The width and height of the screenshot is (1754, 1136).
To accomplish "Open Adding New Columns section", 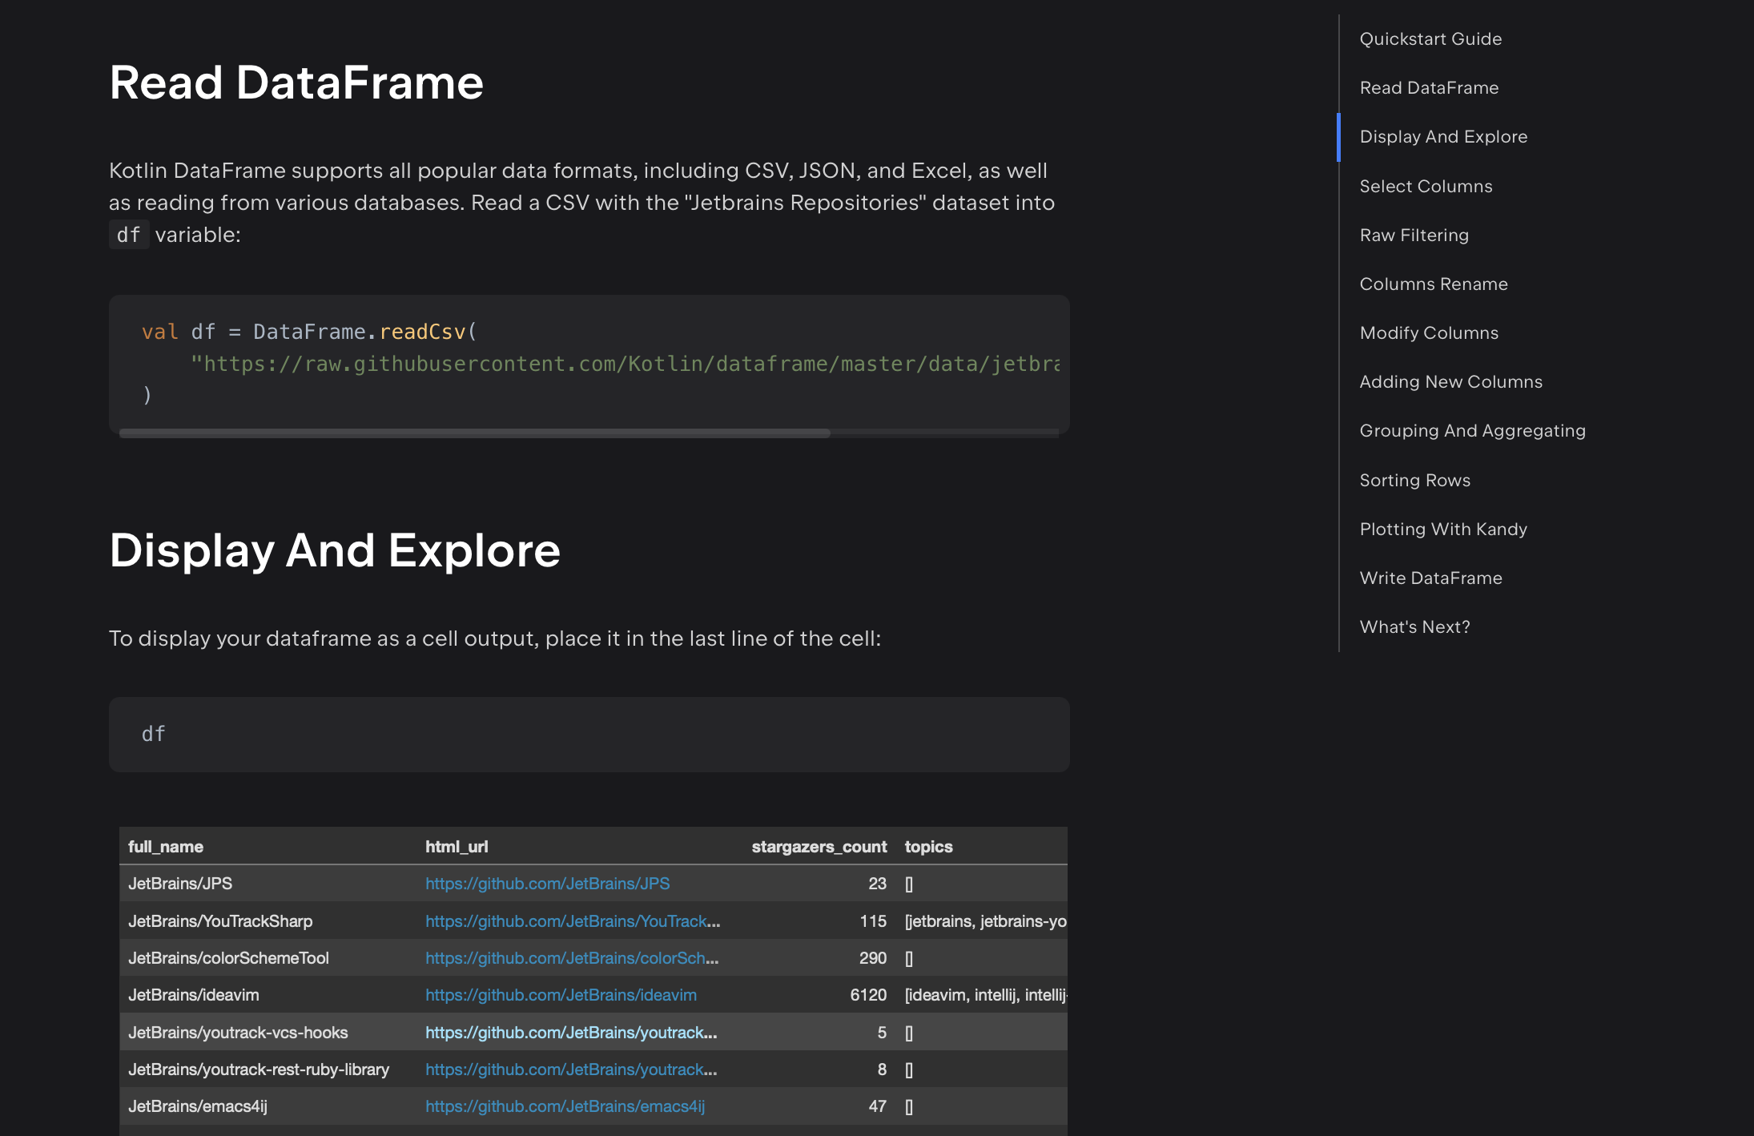I will (1450, 381).
